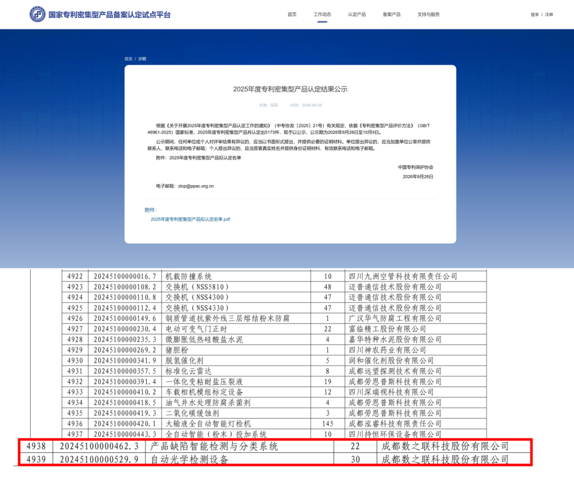Go to the 备案产品 section
574x481 pixels.
tap(392, 15)
